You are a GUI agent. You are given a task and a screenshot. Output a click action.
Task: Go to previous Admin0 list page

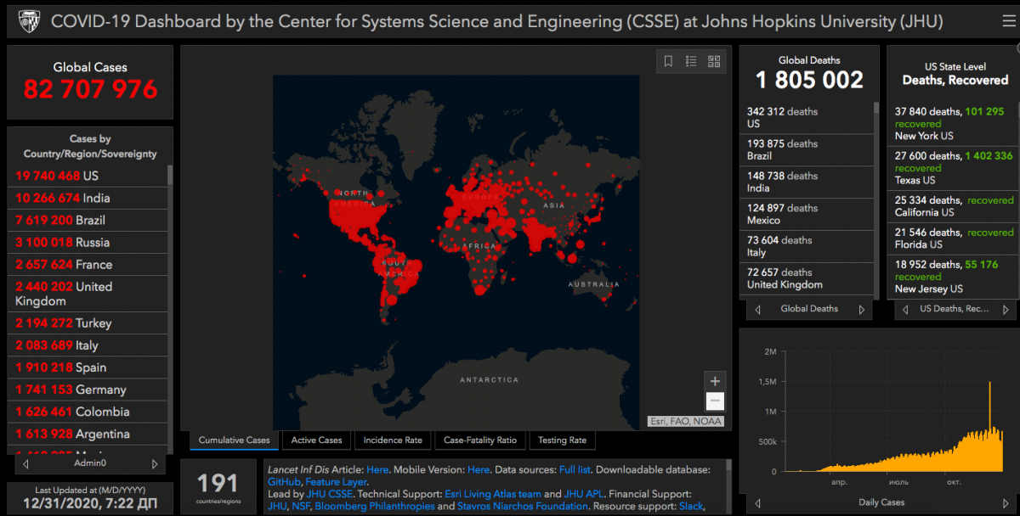(25, 463)
